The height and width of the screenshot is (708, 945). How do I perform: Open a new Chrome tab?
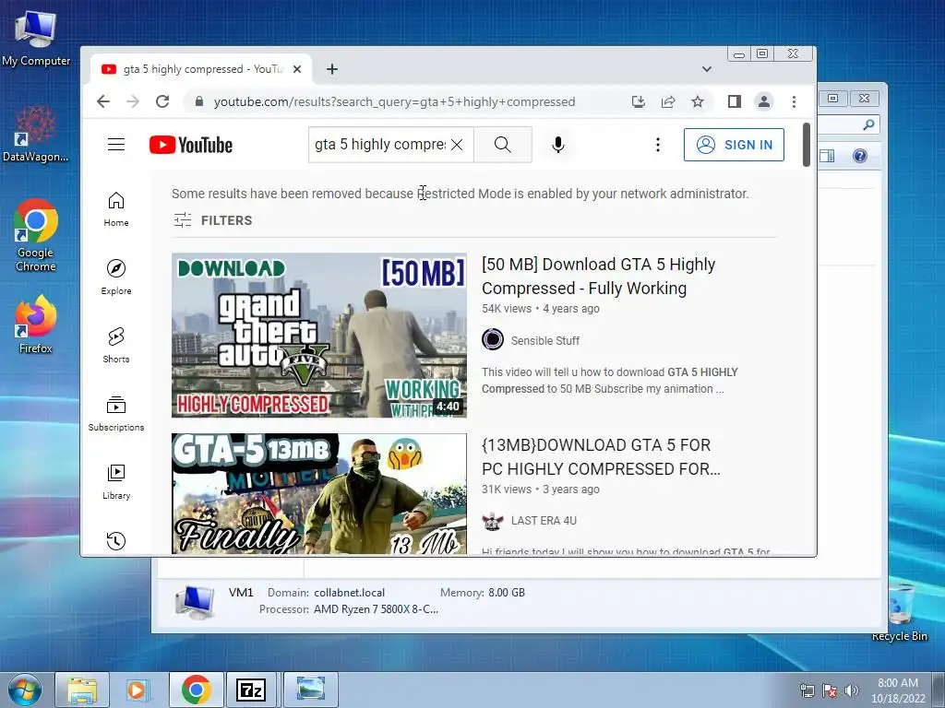pos(331,69)
